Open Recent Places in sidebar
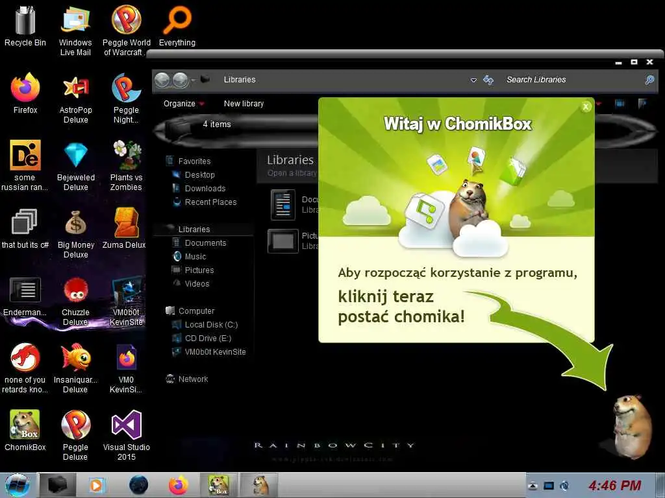Viewport: 665px width, 498px height. [211, 202]
